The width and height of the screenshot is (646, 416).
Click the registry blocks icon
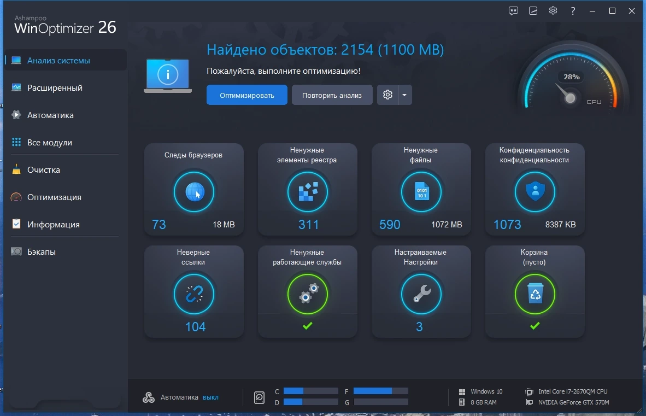click(x=308, y=192)
